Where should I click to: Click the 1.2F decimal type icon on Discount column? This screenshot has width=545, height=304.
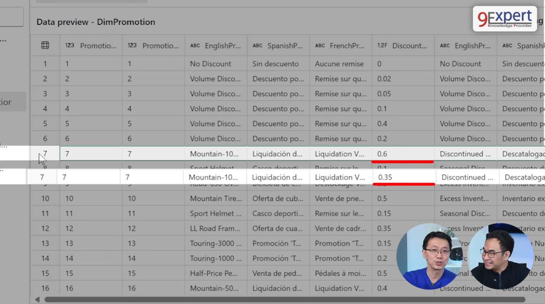382,45
